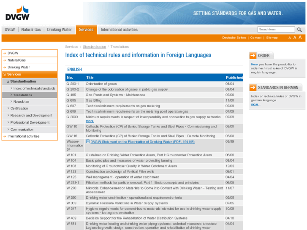Switch to Deutsche Seiten

click(x=234, y=38)
